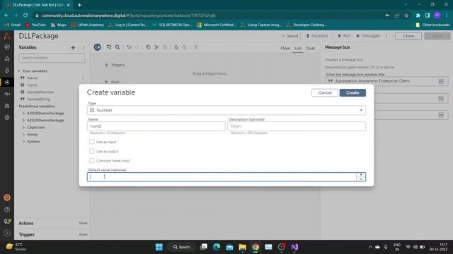The image size is (453, 254).
Task: Expand the String predefined variables
Action: [23, 135]
